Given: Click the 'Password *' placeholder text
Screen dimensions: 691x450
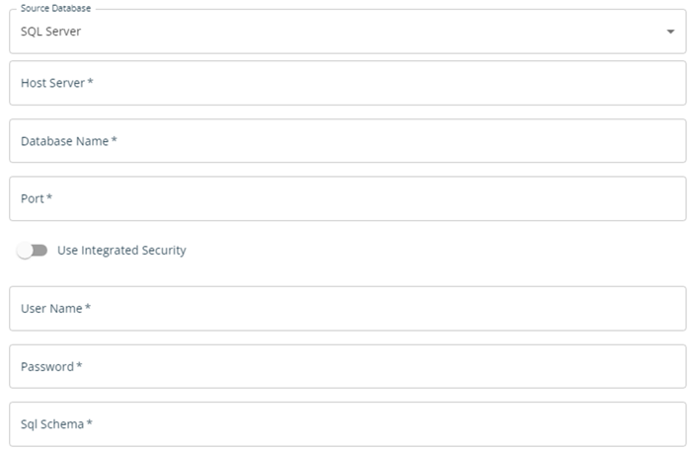Looking at the screenshot, I should point(51,367).
